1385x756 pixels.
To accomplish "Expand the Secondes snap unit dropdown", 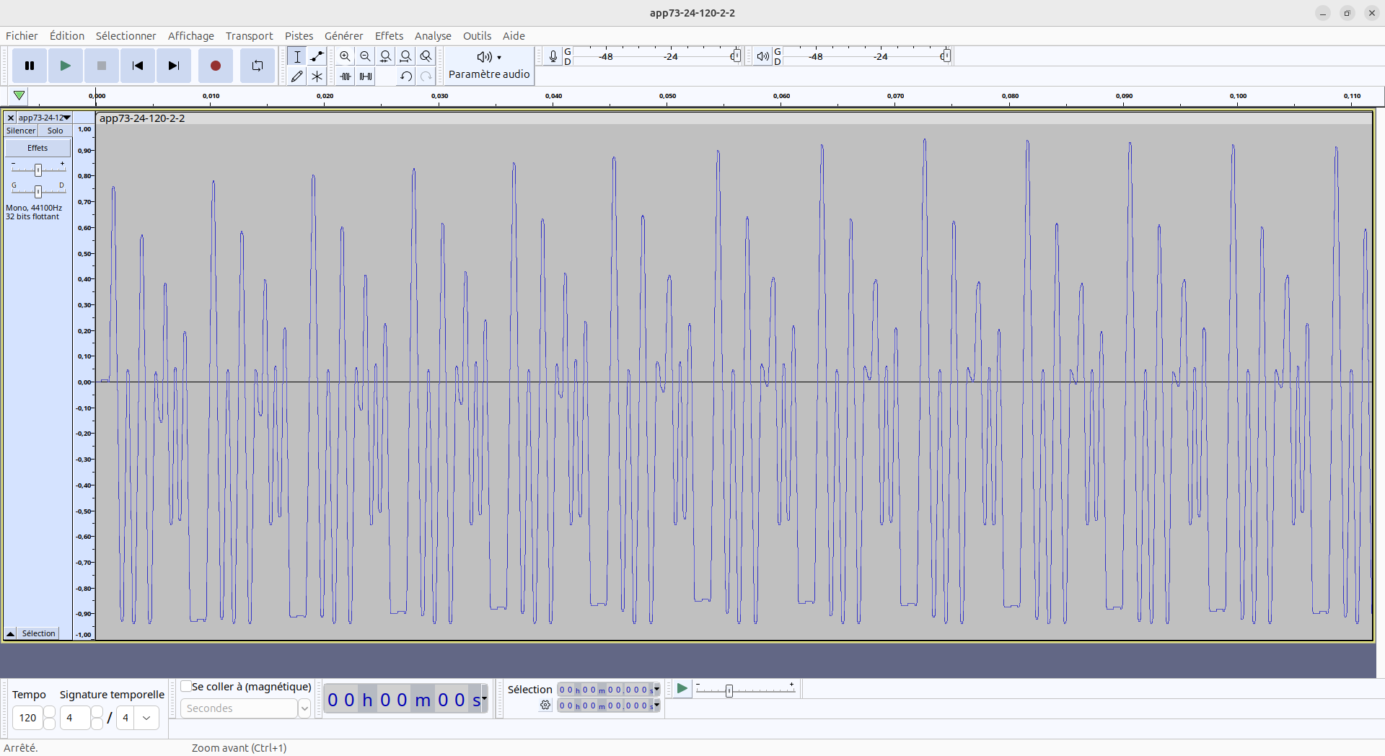I will coord(304,708).
